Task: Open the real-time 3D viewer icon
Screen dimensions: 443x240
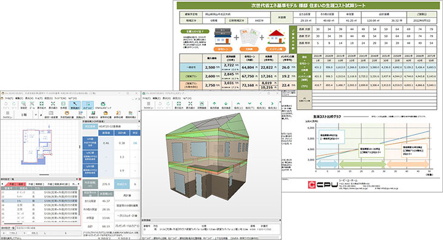Action: [x=103, y=105]
